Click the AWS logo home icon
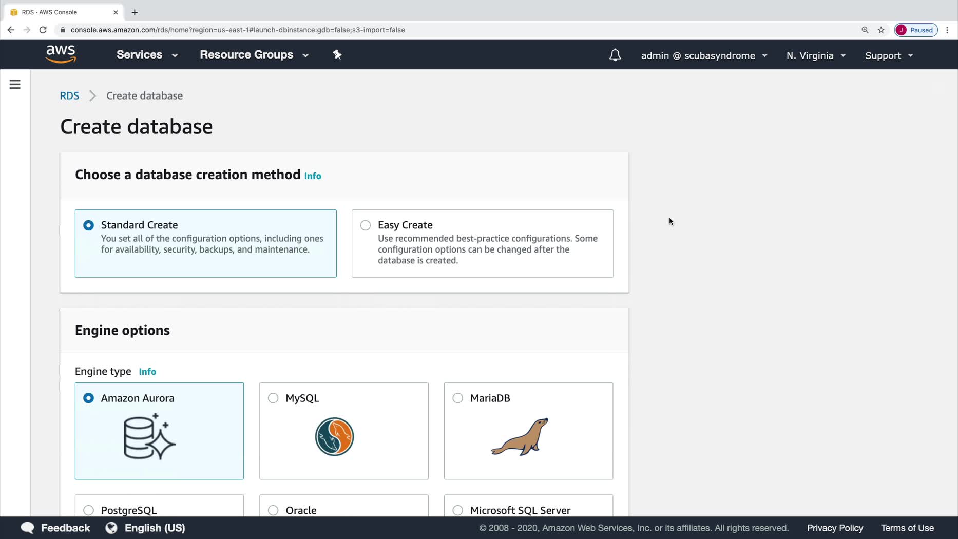958x539 pixels. pyautogui.click(x=61, y=54)
